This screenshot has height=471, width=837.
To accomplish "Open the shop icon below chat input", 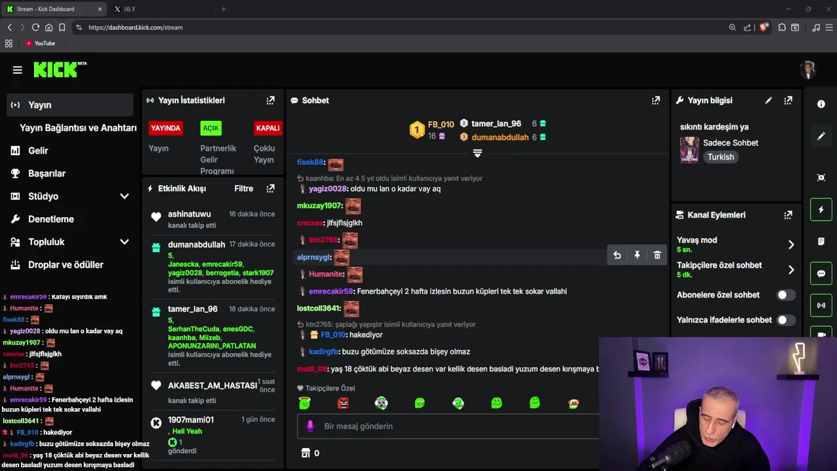I will tap(305, 453).
